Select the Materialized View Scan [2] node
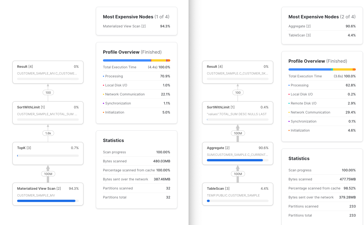This screenshot has height=225, width=364. pos(48,194)
